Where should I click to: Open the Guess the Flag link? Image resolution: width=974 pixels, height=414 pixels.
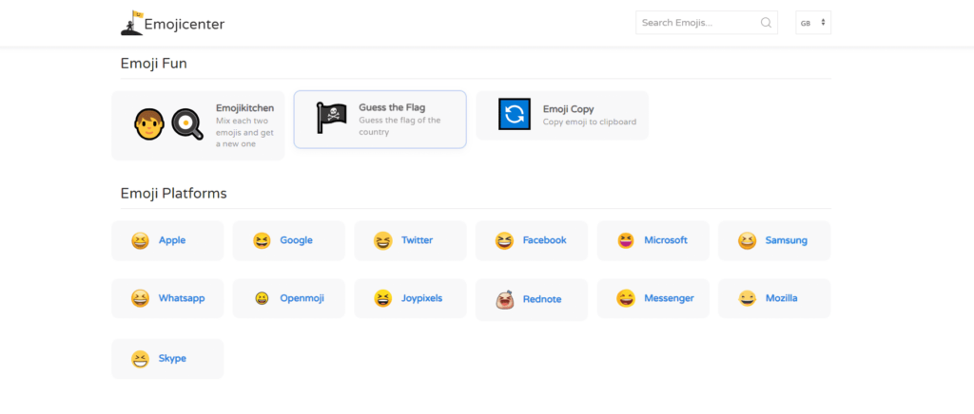point(392,108)
